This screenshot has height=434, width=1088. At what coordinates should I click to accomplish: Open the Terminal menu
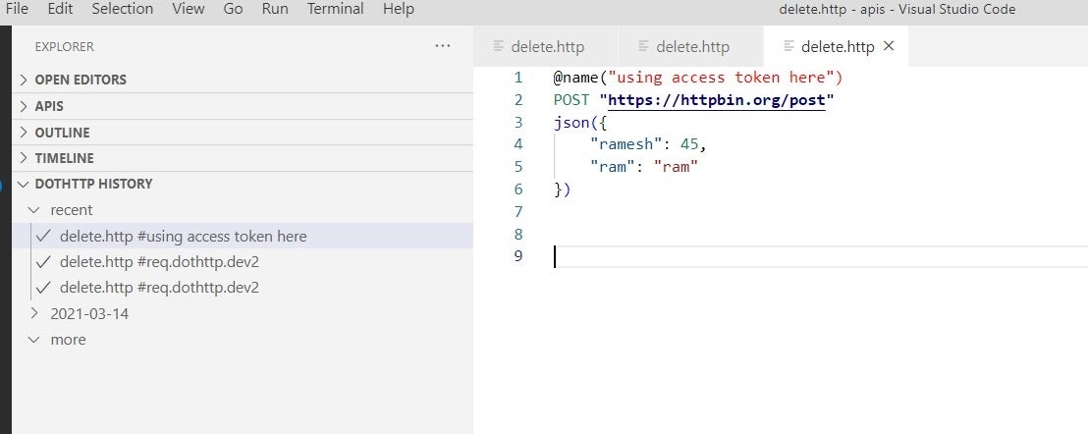coord(336,9)
